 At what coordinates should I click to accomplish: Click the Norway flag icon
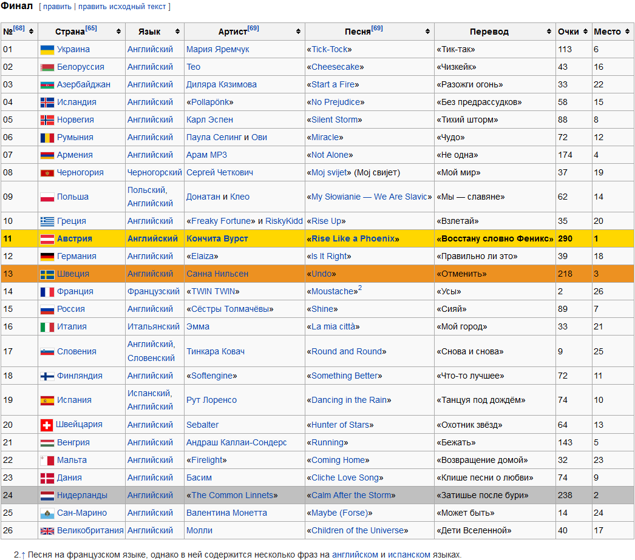(x=47, y=120)
